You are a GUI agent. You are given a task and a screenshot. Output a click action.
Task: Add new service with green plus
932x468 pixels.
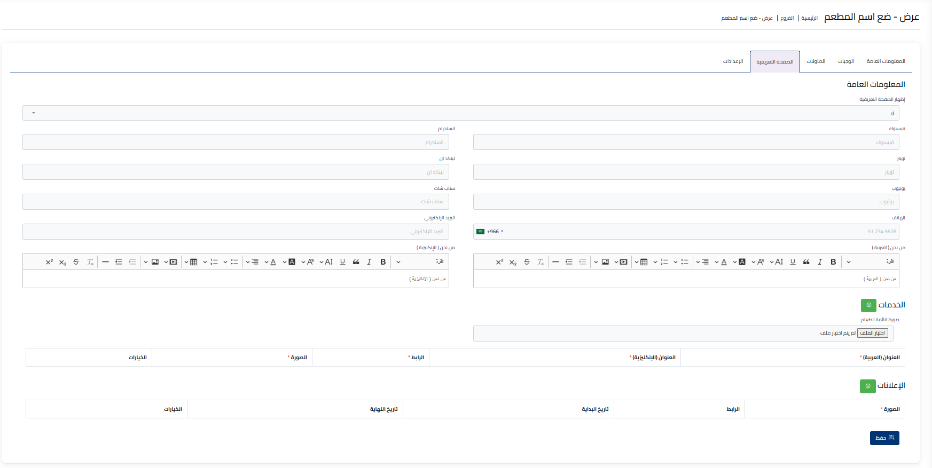(x=868, y=305)
